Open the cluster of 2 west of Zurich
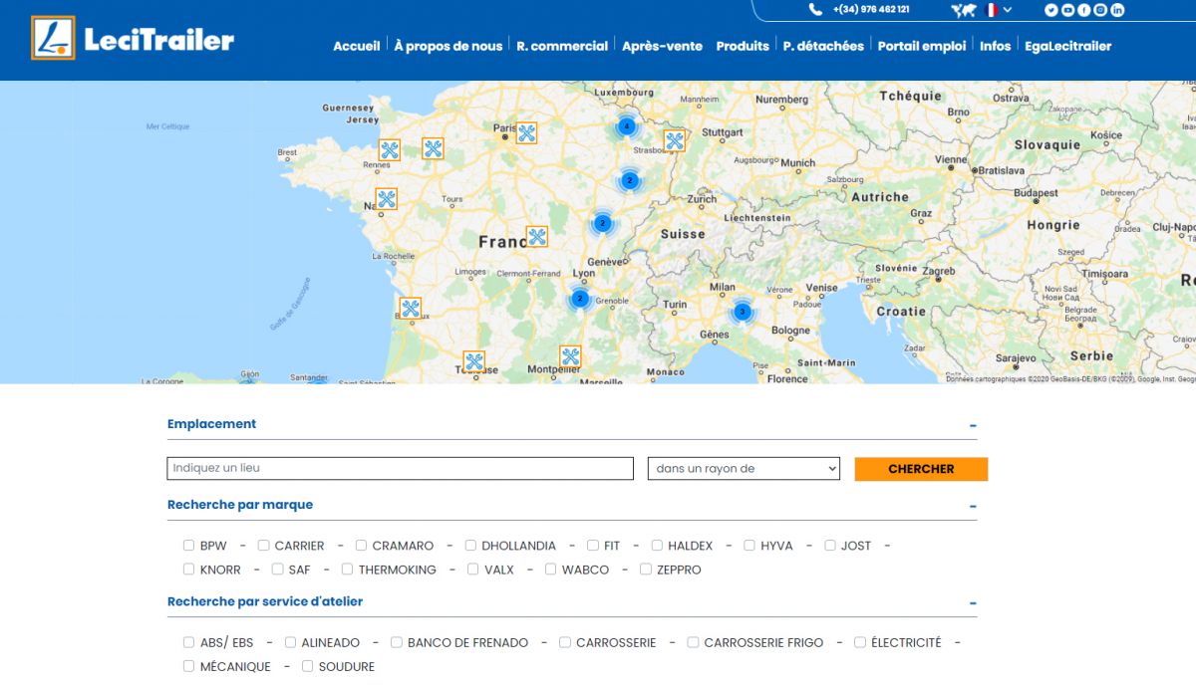The height and width of the screenshot is (688, 1196). 630,180
